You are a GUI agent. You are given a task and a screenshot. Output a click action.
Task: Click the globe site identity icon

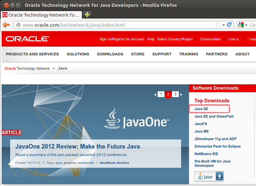click(18, 25)
